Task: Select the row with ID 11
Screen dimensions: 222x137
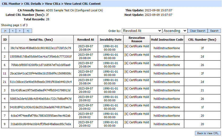Action: coord(5,73)
